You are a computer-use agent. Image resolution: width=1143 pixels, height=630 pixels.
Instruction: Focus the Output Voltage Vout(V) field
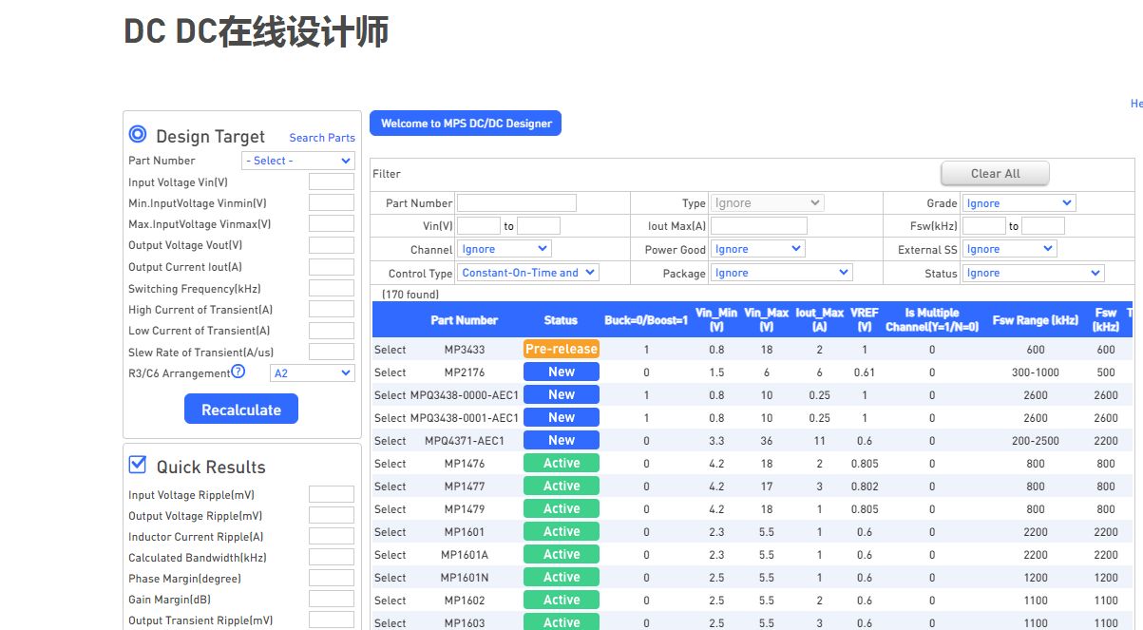[x=332, y=245]
